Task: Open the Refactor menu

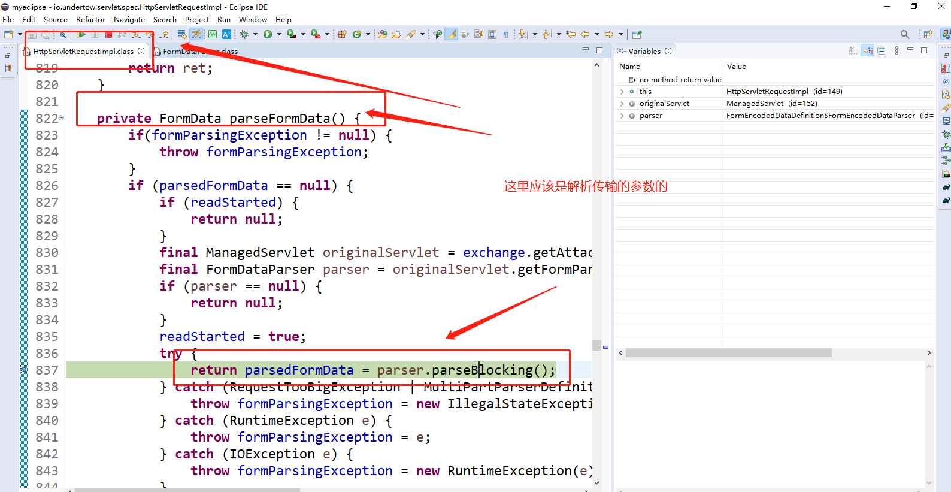Action: pyautogui.click(x=90, y=20)
